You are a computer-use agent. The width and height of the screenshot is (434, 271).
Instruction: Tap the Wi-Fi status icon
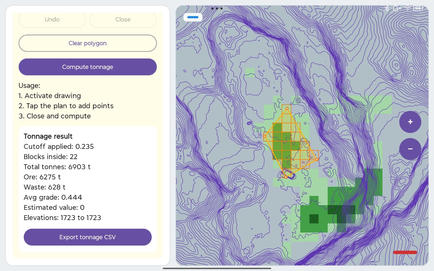pos(408,8)
